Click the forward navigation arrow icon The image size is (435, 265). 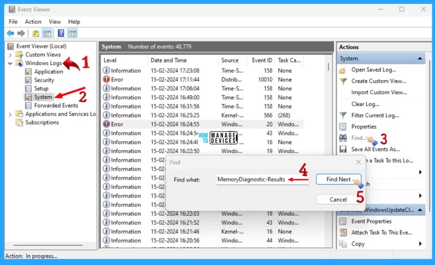[x=20, y=33]
